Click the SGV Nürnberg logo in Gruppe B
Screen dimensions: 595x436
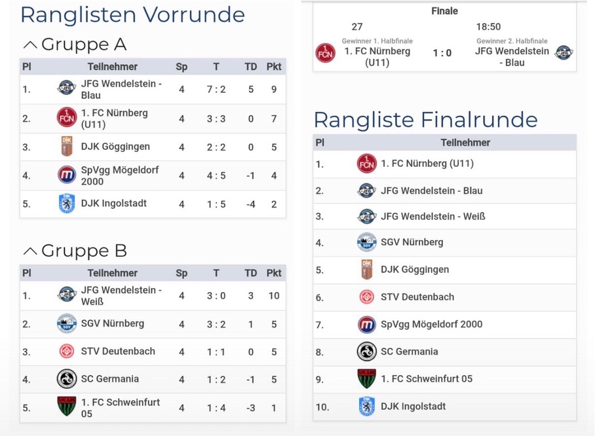(66, 323)
